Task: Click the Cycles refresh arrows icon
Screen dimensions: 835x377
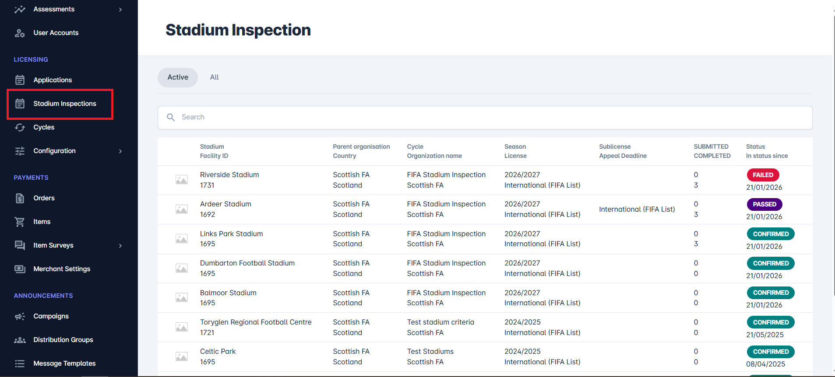Action: pyautogui.click(x=20, y=127)
